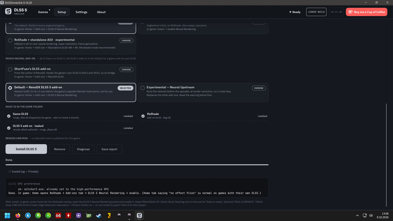Click Save report
Image resolution: width=393 pixels, height=221 pixels.
(x=109, y=149)
